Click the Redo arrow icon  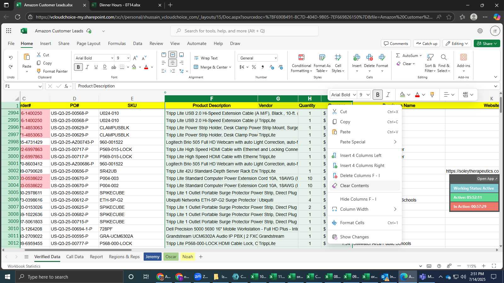coord(11,67)
